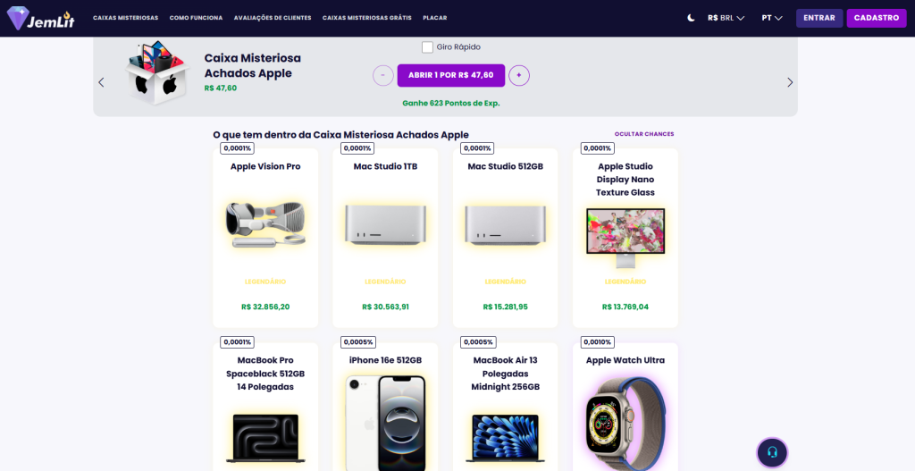
Task: Open Caixas Misteriosas menu item
Action: point(125,18)
